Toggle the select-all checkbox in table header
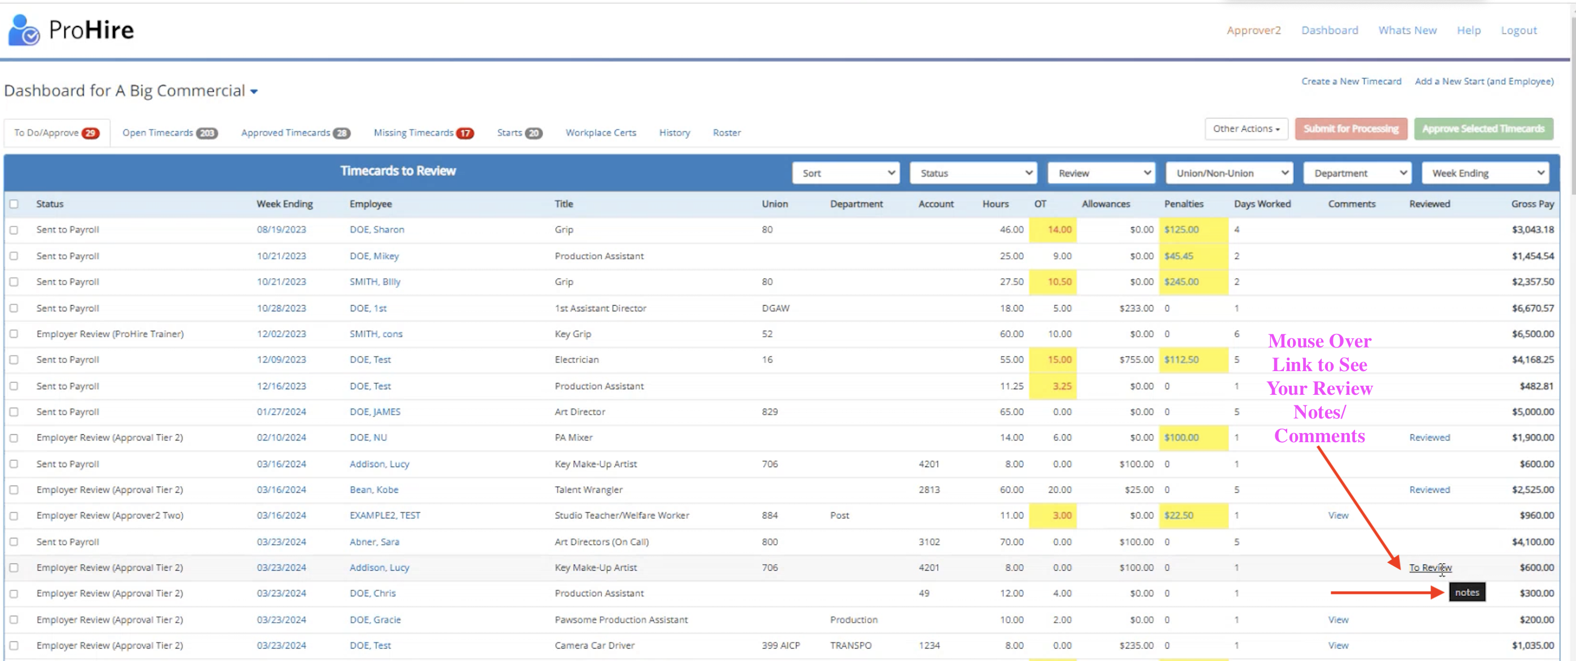Viewport: 1576px width, 661px height. (14, 204)
